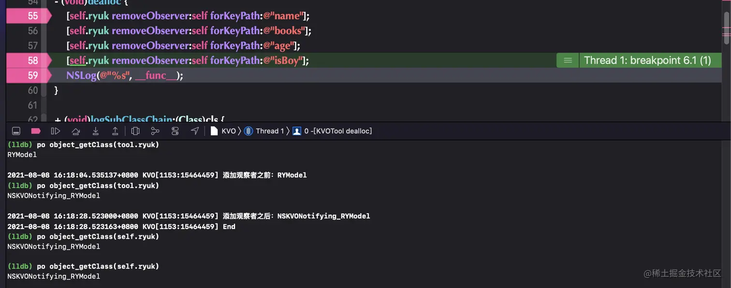Click the @"books" string on line 56
Image resolution: width=731 pixels, height=288 pixels.
click(284, 31)
